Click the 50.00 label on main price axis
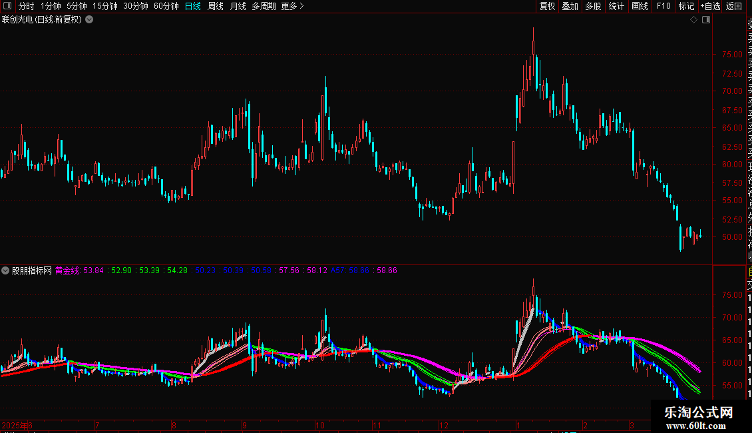 pyautogui.click(x=732, y=237)
